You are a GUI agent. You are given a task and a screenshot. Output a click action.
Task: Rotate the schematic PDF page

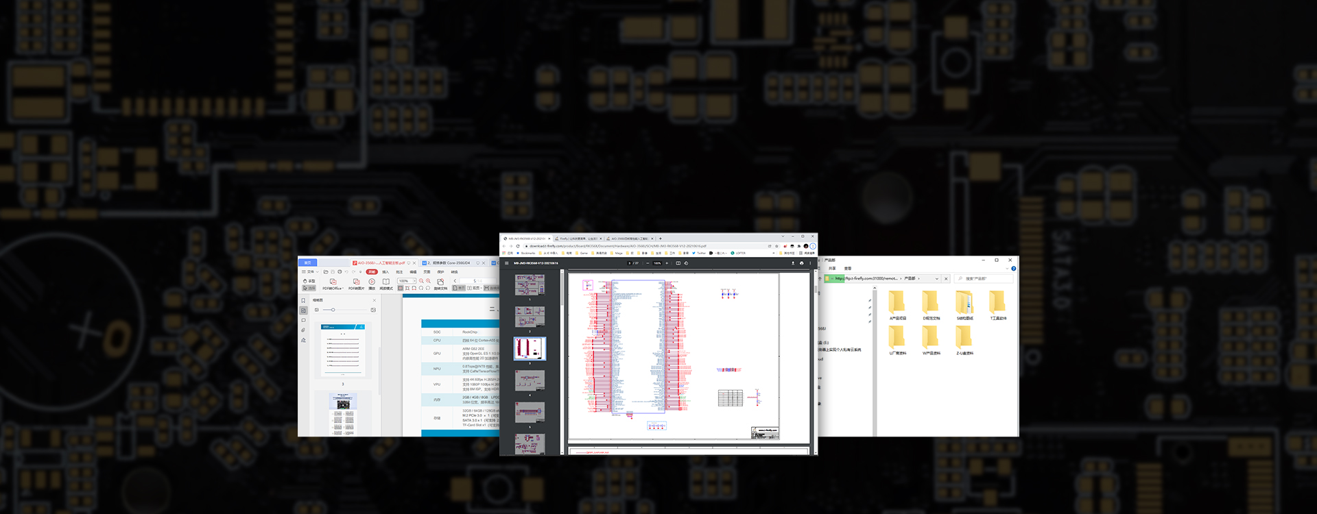[686, 263]
